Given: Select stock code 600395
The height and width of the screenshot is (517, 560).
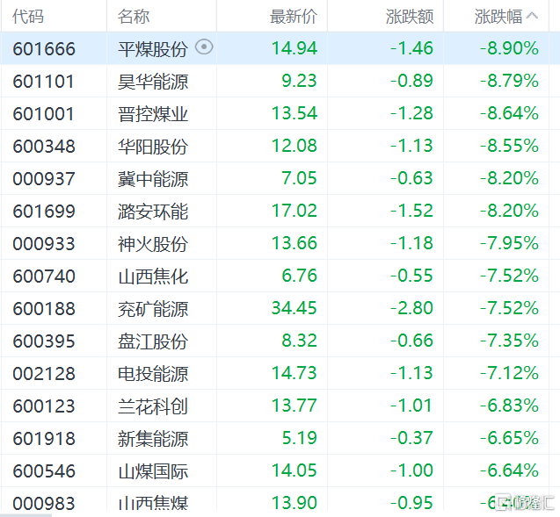Looking at the screenshot, I should 44,341.
